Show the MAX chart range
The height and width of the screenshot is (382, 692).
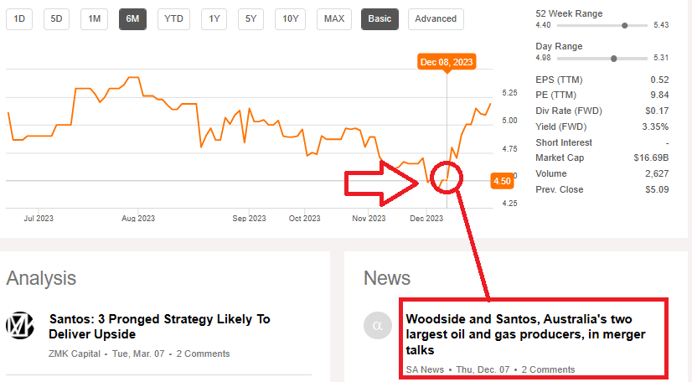(333, 18)
